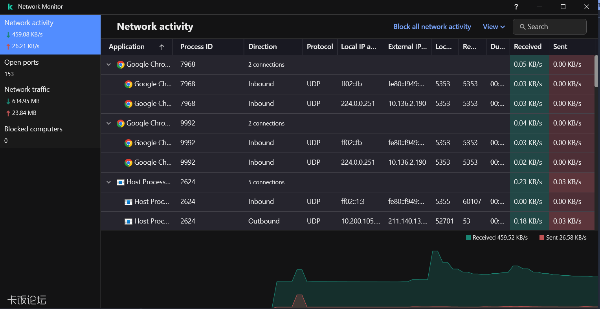Sort by the Process ID column header

click(208, 47)
